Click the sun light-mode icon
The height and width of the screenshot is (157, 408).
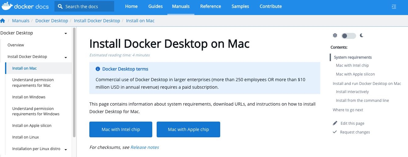click(335, 36)
